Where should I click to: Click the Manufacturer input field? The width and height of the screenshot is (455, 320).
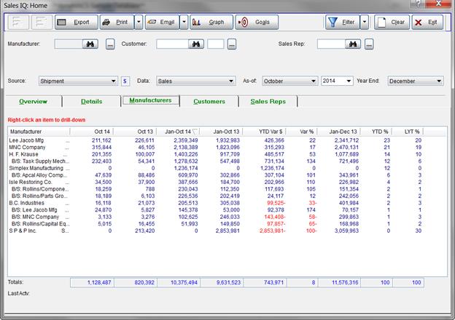[x=69, y=44]
